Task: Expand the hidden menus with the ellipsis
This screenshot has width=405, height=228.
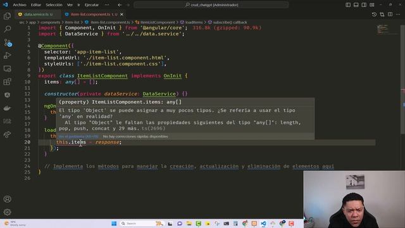Action: (107, 4)
